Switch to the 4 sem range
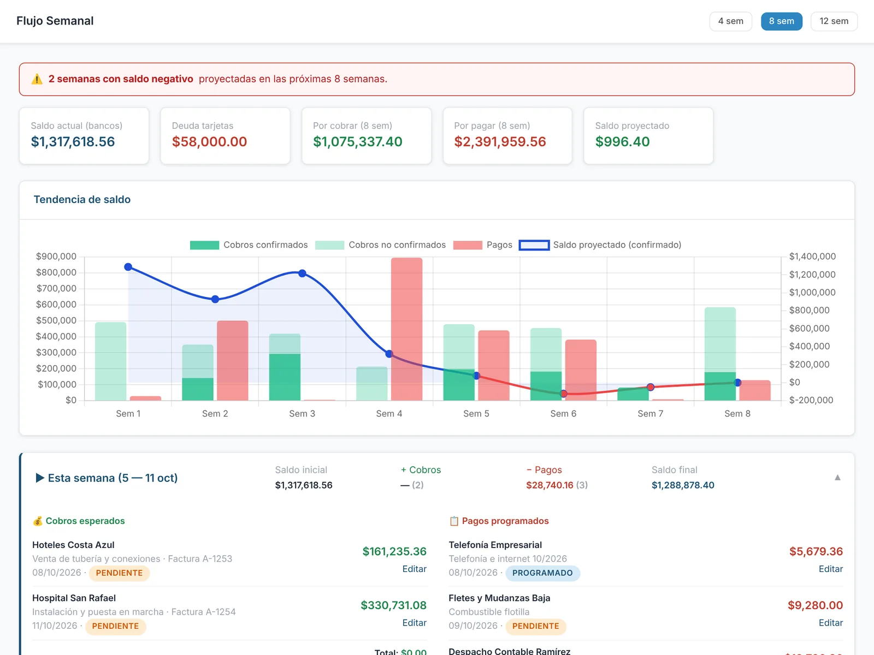874x655 pixels. [x=730, y=21]
